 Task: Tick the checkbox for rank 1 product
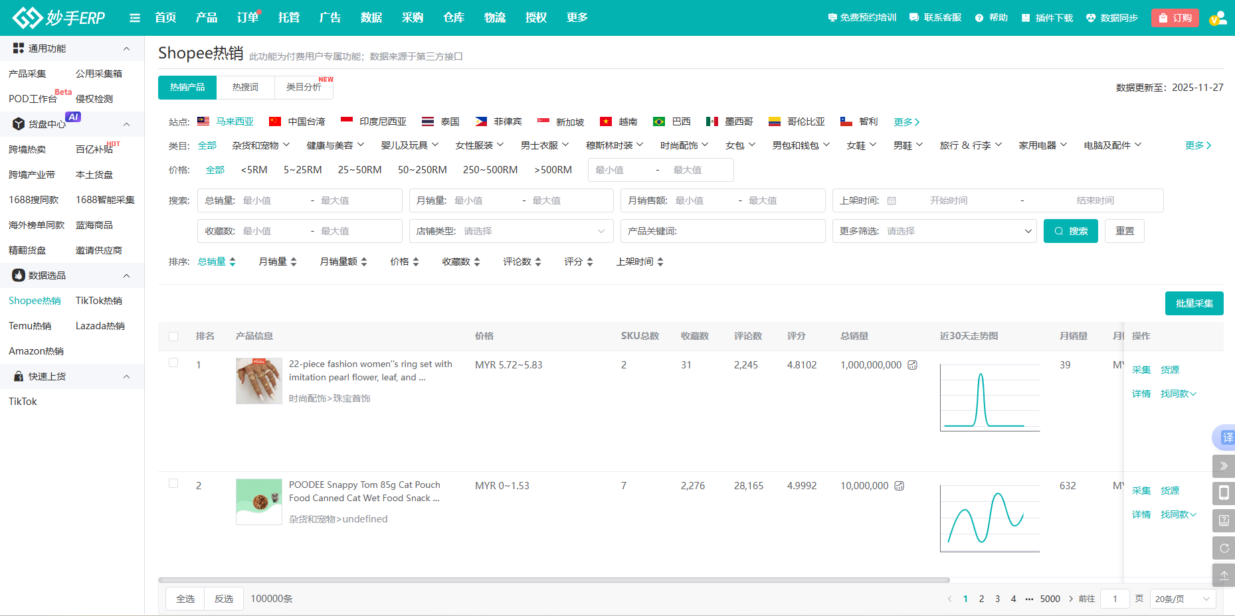click(173, 363)
